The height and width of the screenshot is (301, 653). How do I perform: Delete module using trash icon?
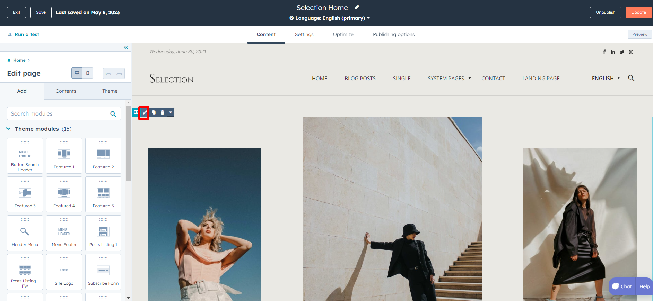[x=162, y=112]
